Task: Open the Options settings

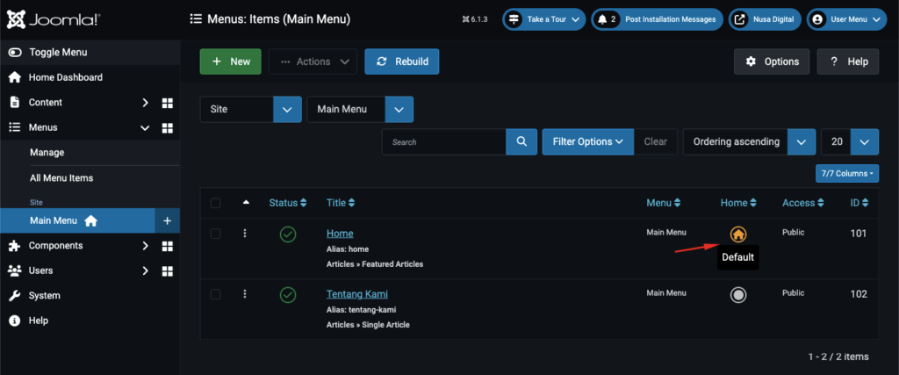Action: coord(772,61)
